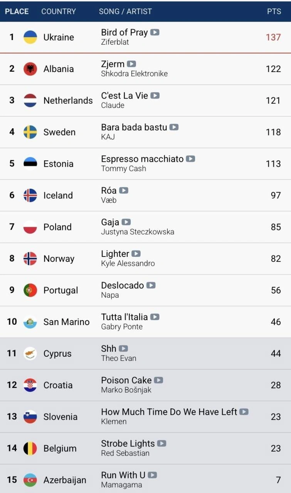Open How Much Time Do We Have Left

(x=169, y=412)
